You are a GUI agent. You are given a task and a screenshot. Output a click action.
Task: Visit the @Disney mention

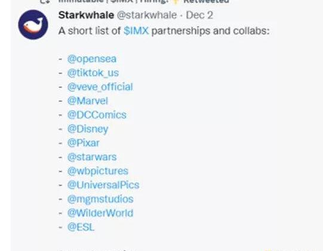88,129
